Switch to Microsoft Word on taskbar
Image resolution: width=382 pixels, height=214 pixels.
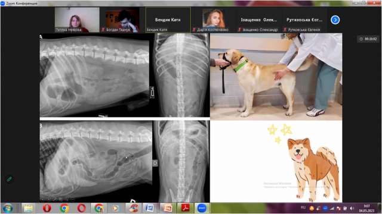(x=150, y=208)
